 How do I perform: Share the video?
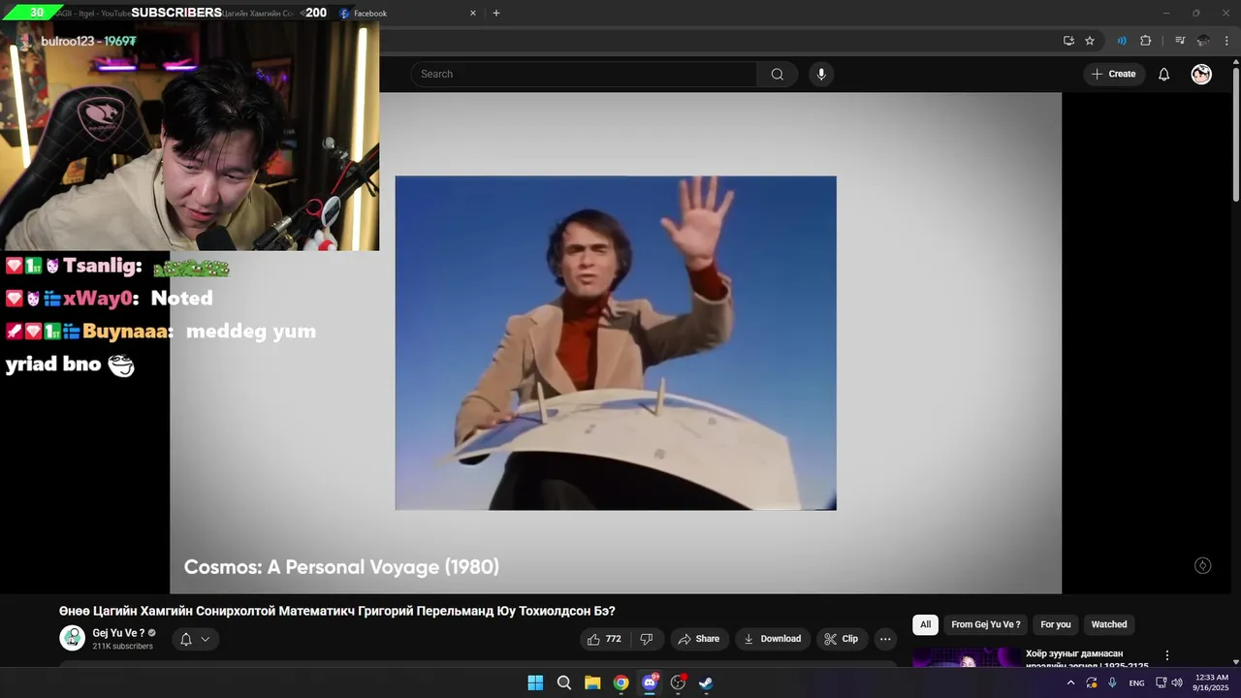click(x=699, y=639)
